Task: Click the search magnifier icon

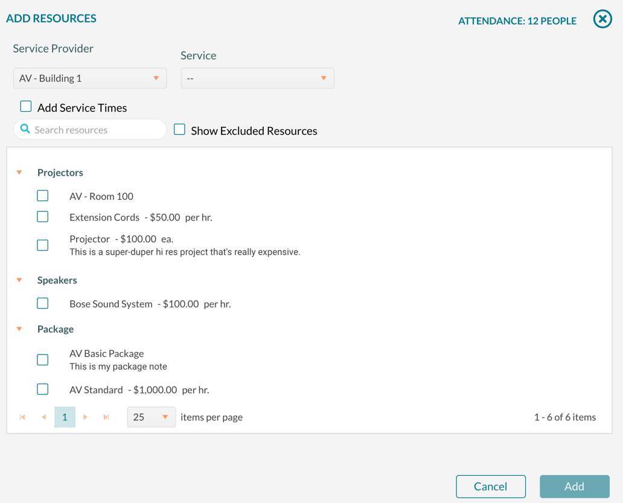Action: (x=25, y=129)
